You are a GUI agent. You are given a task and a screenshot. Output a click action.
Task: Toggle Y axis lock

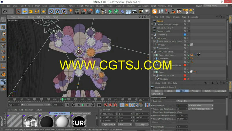(57, 11)
